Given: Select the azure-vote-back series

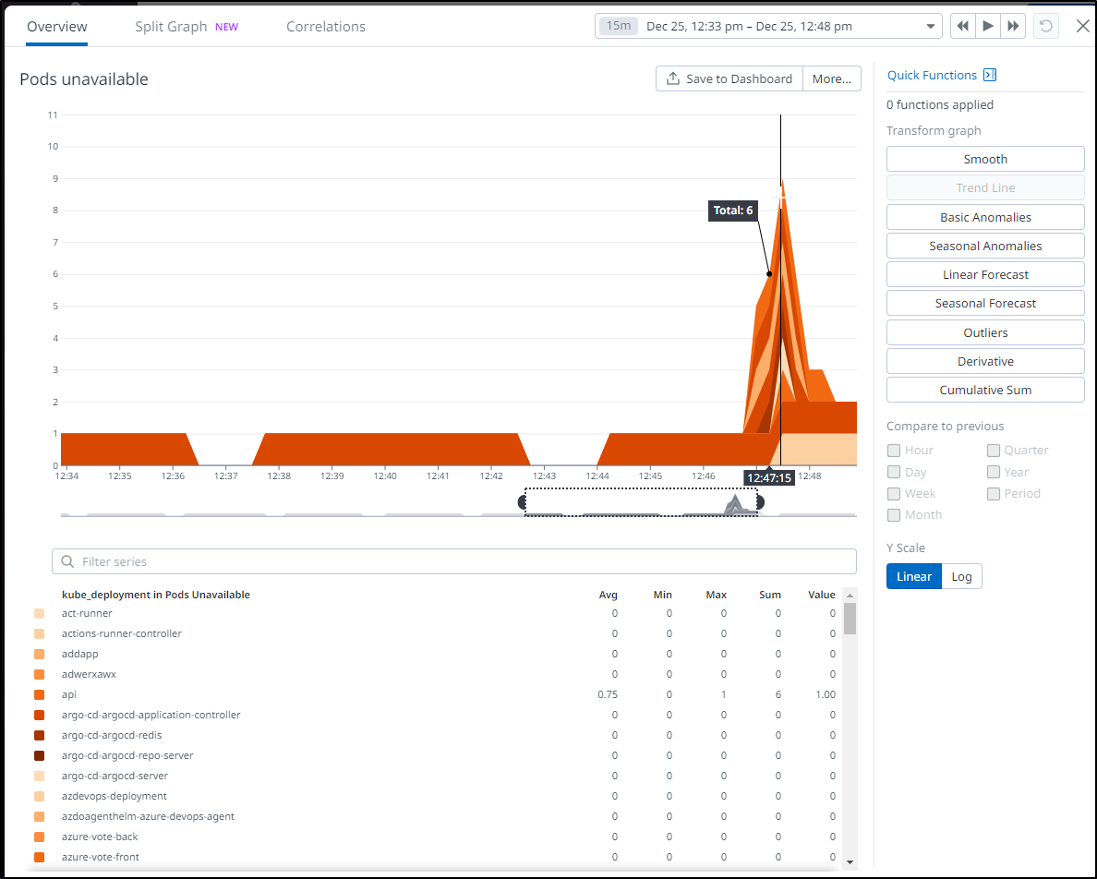Looking at the screenshot, I should click(435, 837).
